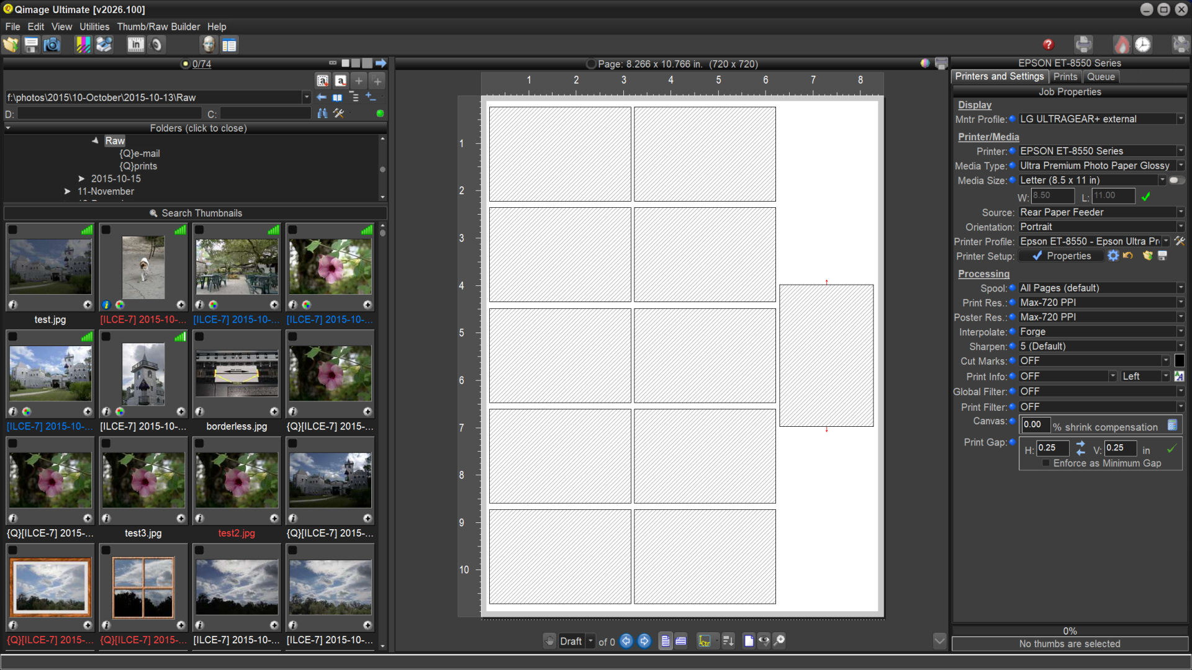
Task: Click the magnifier zoom icon below page
Action: (779, 641)
